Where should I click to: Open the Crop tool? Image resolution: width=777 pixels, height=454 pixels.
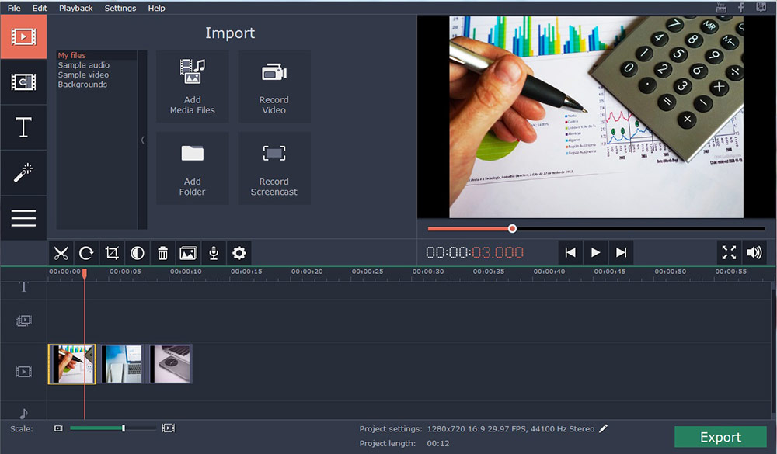(x=111, y=252)
